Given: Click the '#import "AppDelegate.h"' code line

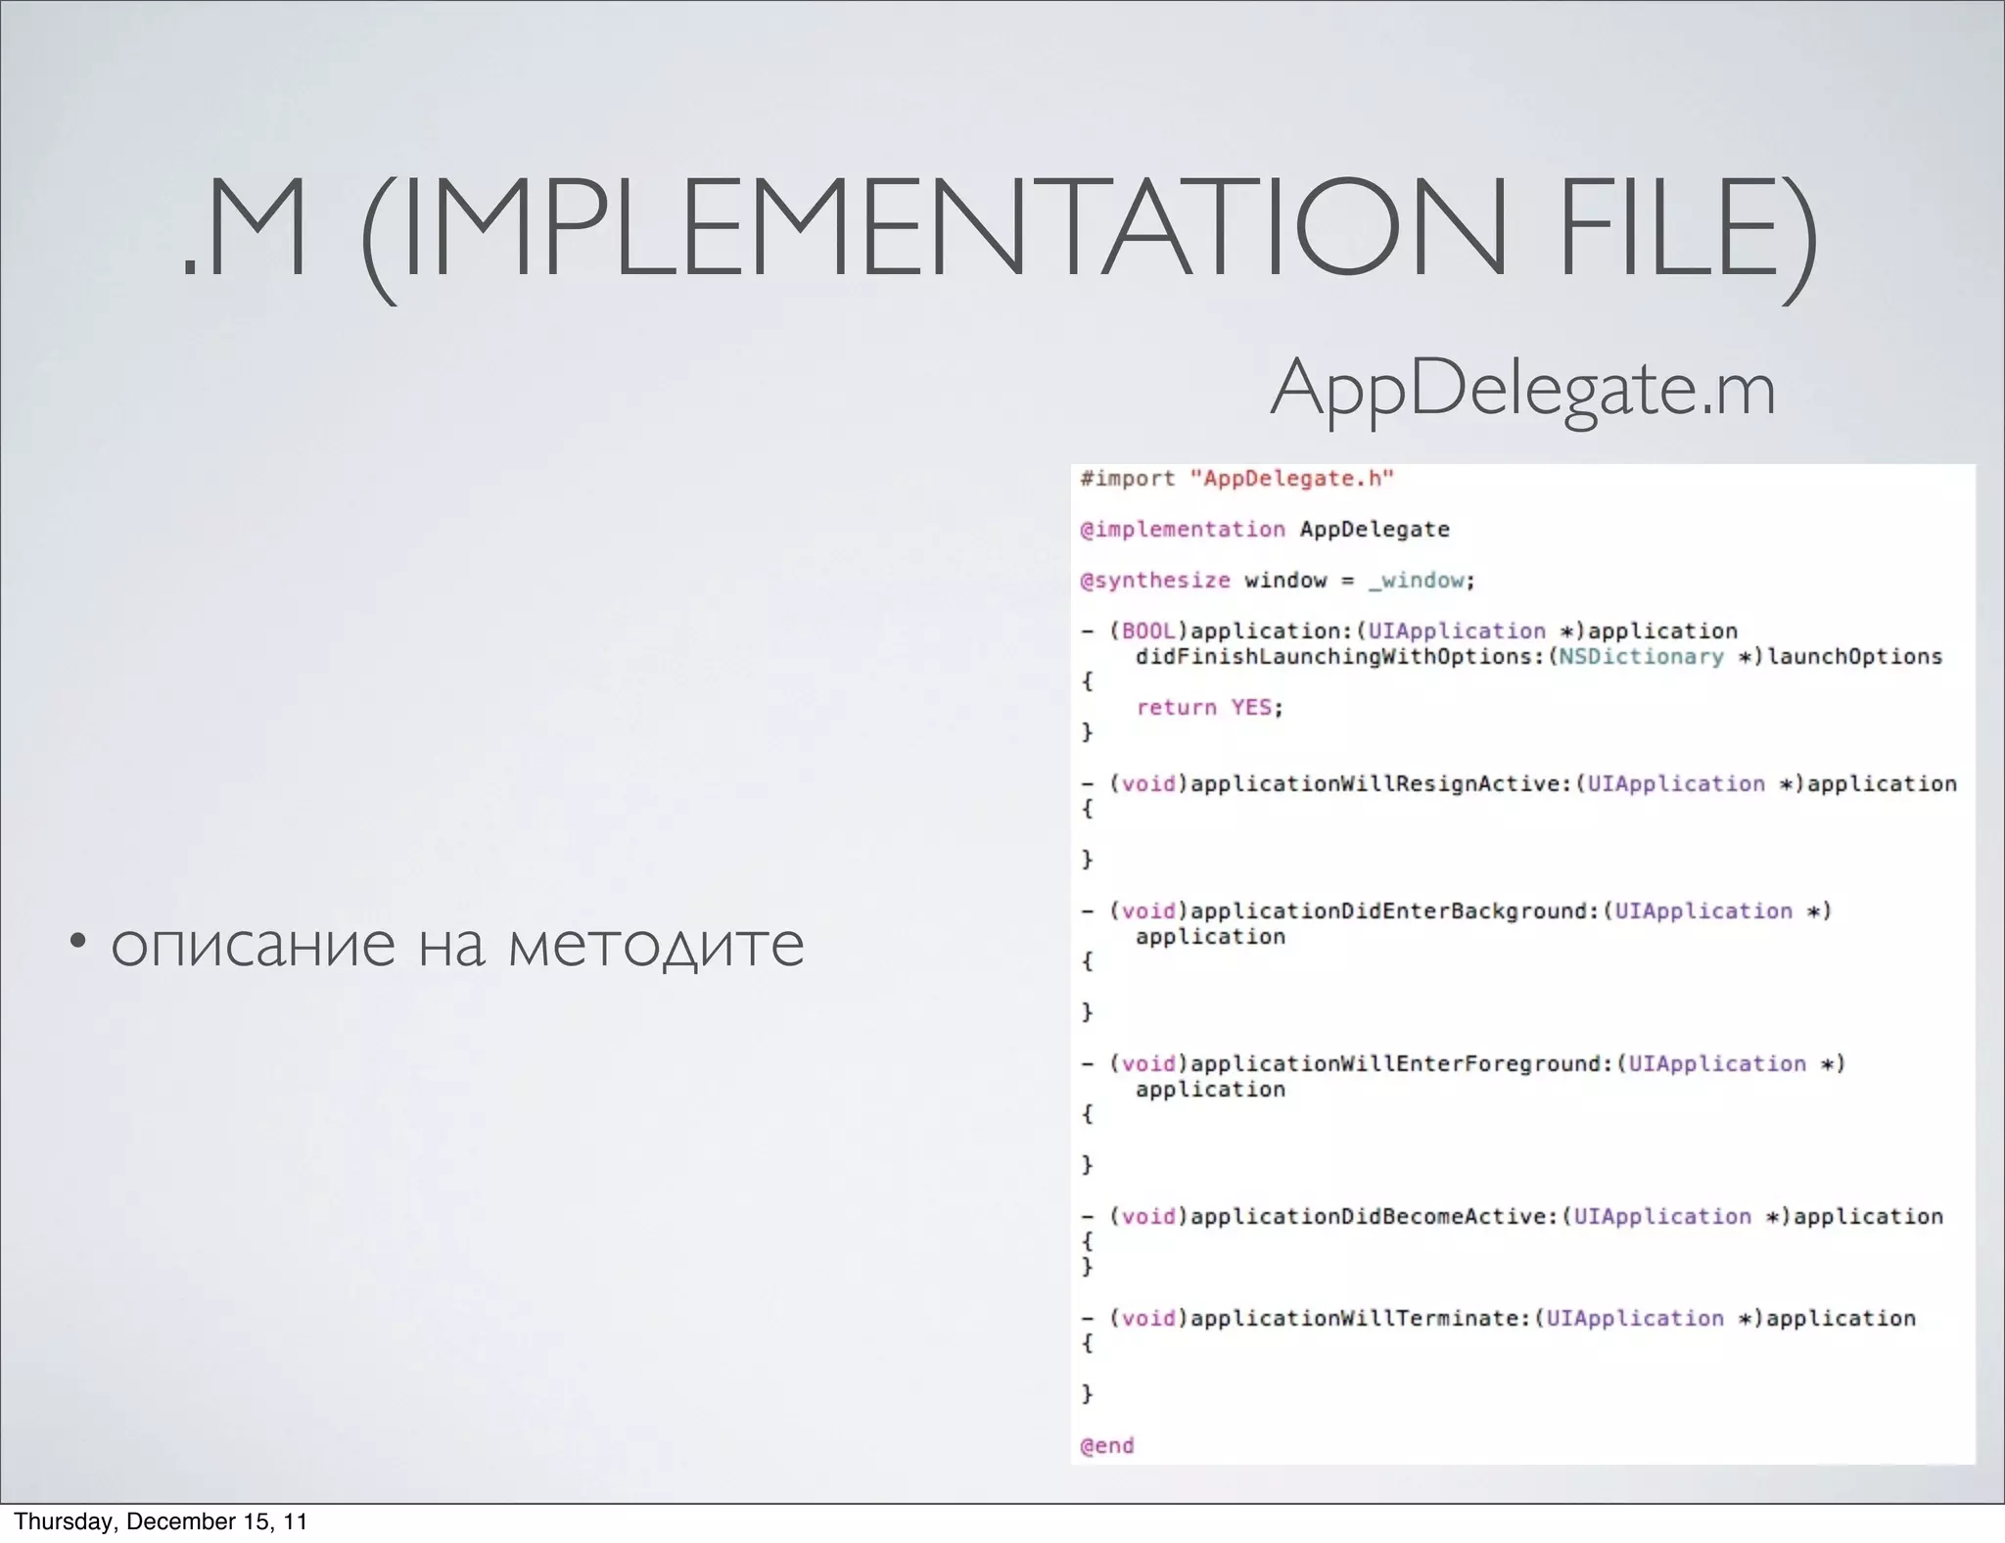Looking at the screenshot, I should [x=1236, y=479].
